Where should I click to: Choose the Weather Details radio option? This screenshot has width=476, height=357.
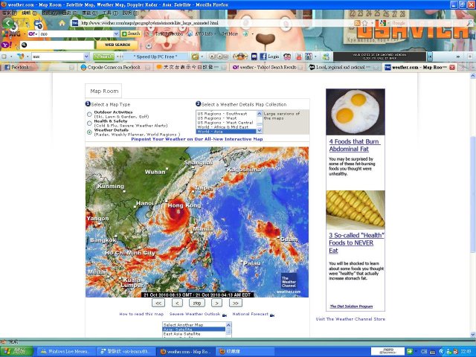tap(90, 132)
